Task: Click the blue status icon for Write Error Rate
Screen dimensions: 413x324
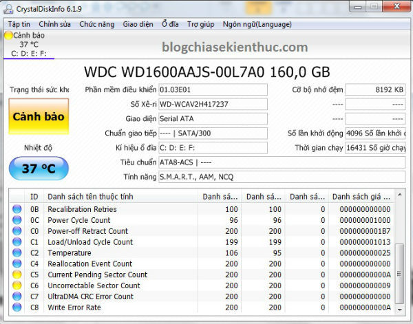Action: tap(17, 307)
